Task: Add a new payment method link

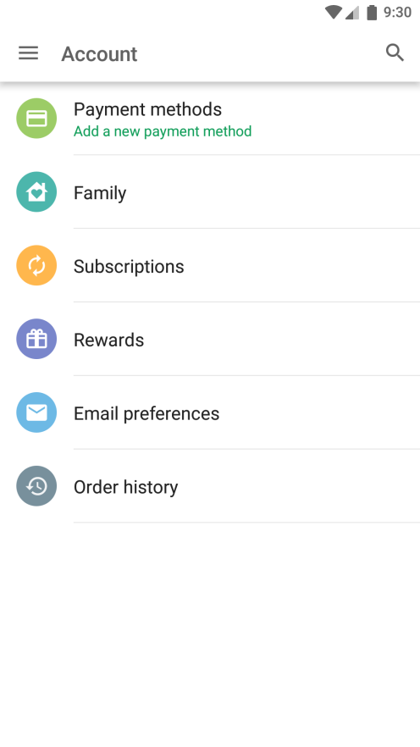Action: point(163,131)
